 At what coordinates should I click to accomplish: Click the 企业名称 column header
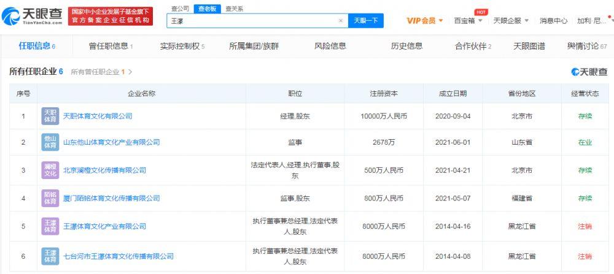click(x=142, y=94)
